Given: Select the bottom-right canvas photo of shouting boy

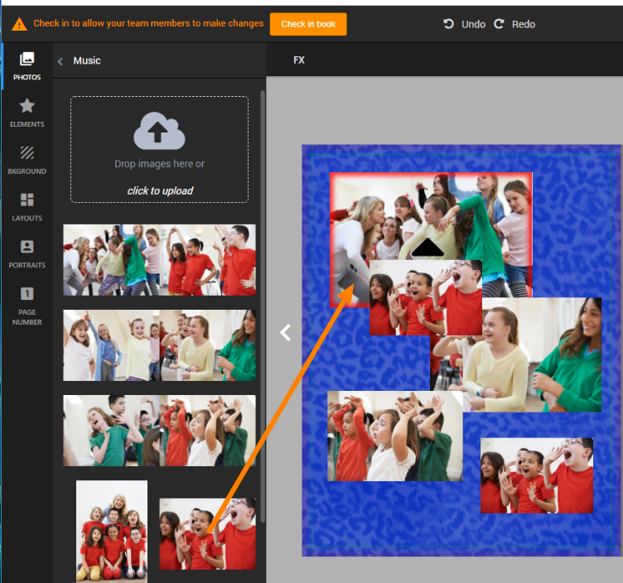Looking at the screenshot, I should point(537,475).
